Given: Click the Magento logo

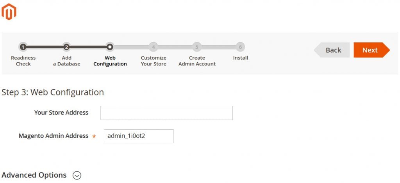Looking at the screenshot, I should [x=9, y=12].
